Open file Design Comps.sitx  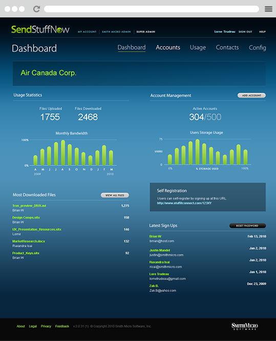26,218
